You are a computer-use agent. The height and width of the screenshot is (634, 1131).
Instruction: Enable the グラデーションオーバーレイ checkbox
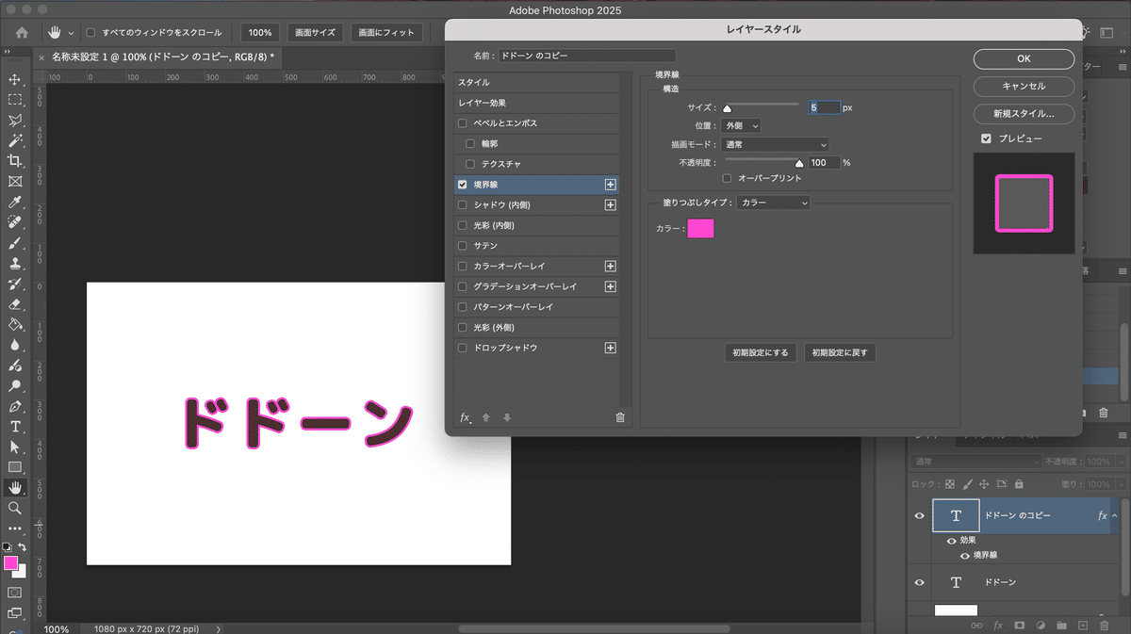click(x=462, y=286)
